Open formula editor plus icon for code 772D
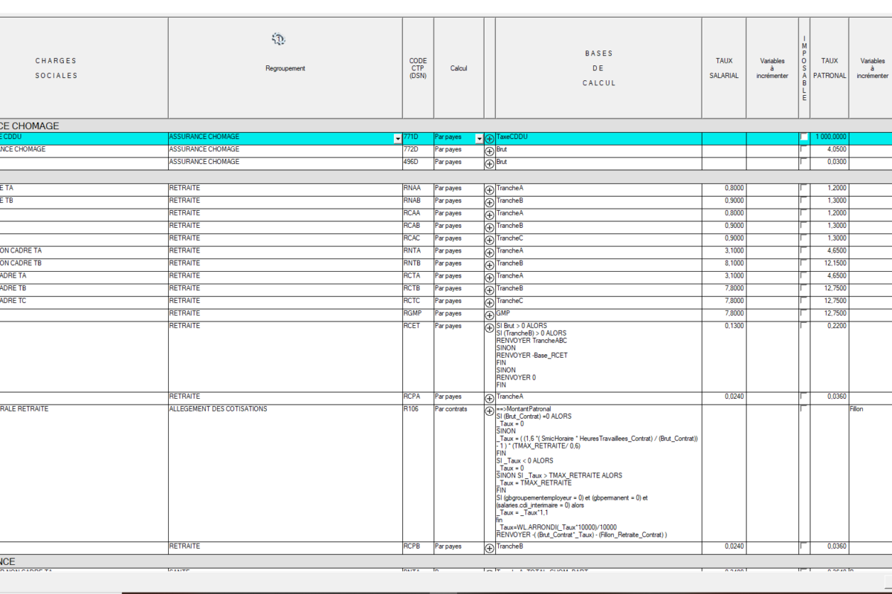892x594 pixels. [x=489, y=151]
